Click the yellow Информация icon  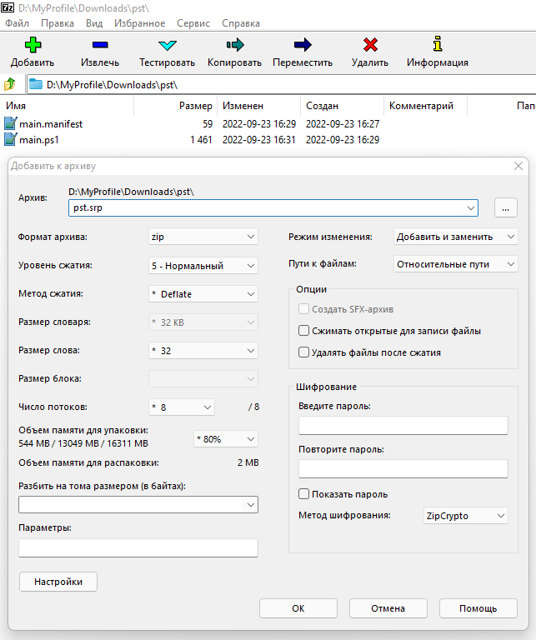[437, 45]
